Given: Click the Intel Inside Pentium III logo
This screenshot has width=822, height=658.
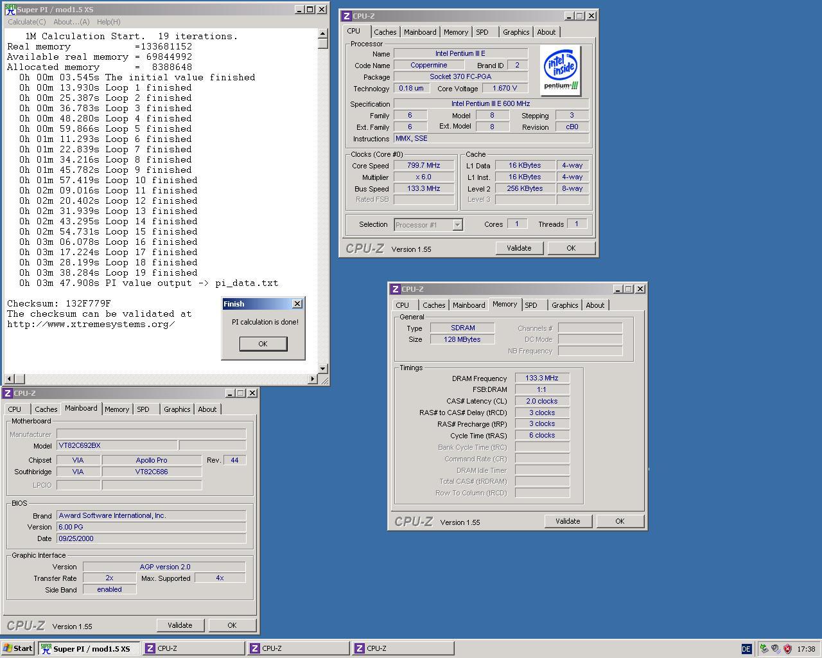Looking at the screenshot, I should point(561,71).
